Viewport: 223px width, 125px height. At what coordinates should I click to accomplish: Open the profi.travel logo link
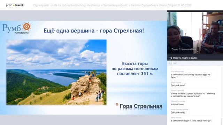14,5
